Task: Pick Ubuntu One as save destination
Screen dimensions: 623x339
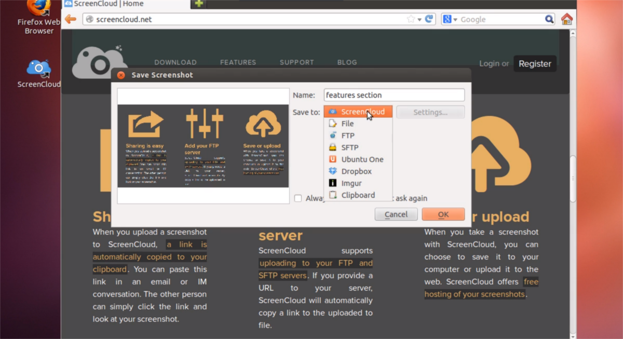Action: pos(358,159)
